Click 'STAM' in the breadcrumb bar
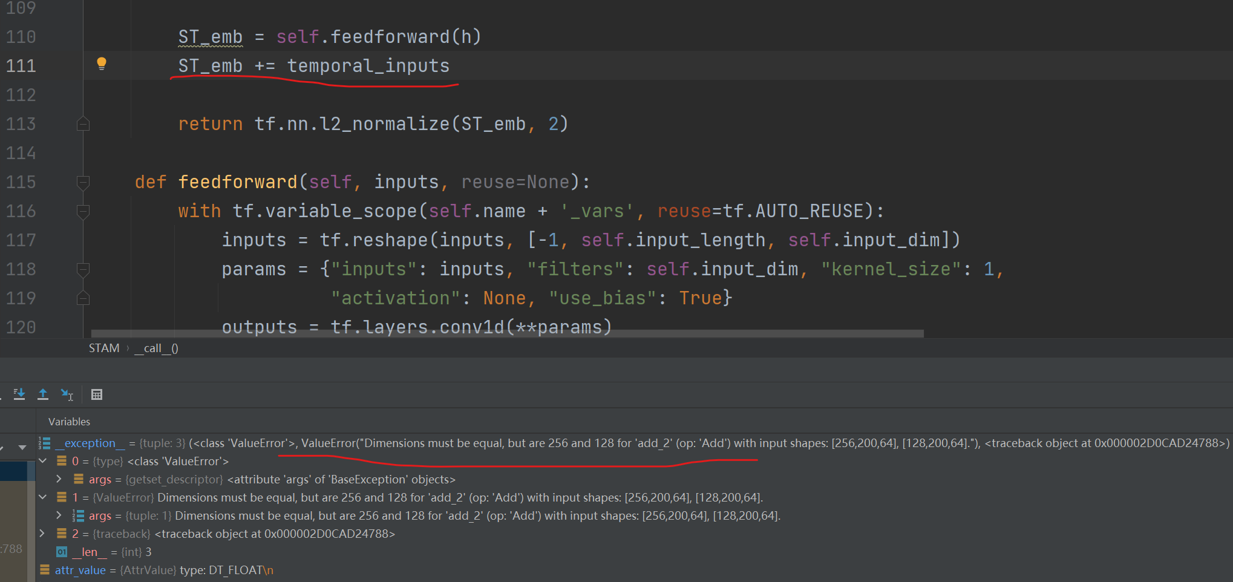Viewport: 1233px width, 582px height. pyautogui.click(x=104, y=348)
